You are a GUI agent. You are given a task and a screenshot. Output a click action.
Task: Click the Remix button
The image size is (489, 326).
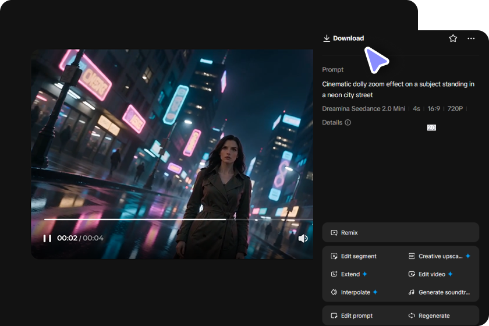(x=401, y=232)
